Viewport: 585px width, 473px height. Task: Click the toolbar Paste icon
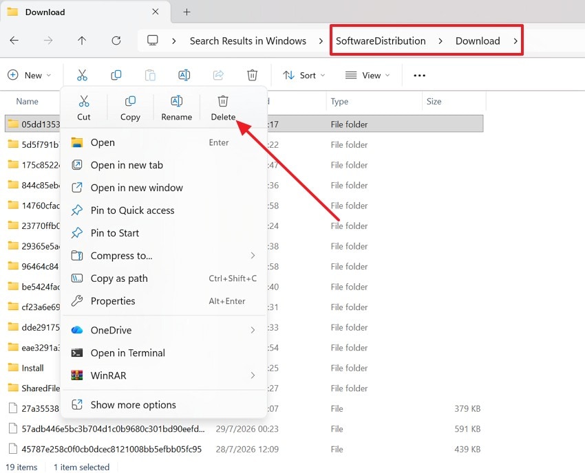150,76
